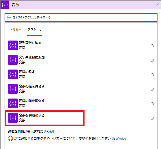
Task: Click the 文字列変数に追加 action icon
Action: (x=13, y=60)
